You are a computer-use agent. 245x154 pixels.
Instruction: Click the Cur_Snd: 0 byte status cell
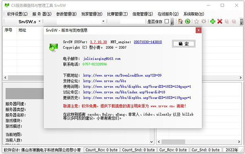[x=206, y=150]
